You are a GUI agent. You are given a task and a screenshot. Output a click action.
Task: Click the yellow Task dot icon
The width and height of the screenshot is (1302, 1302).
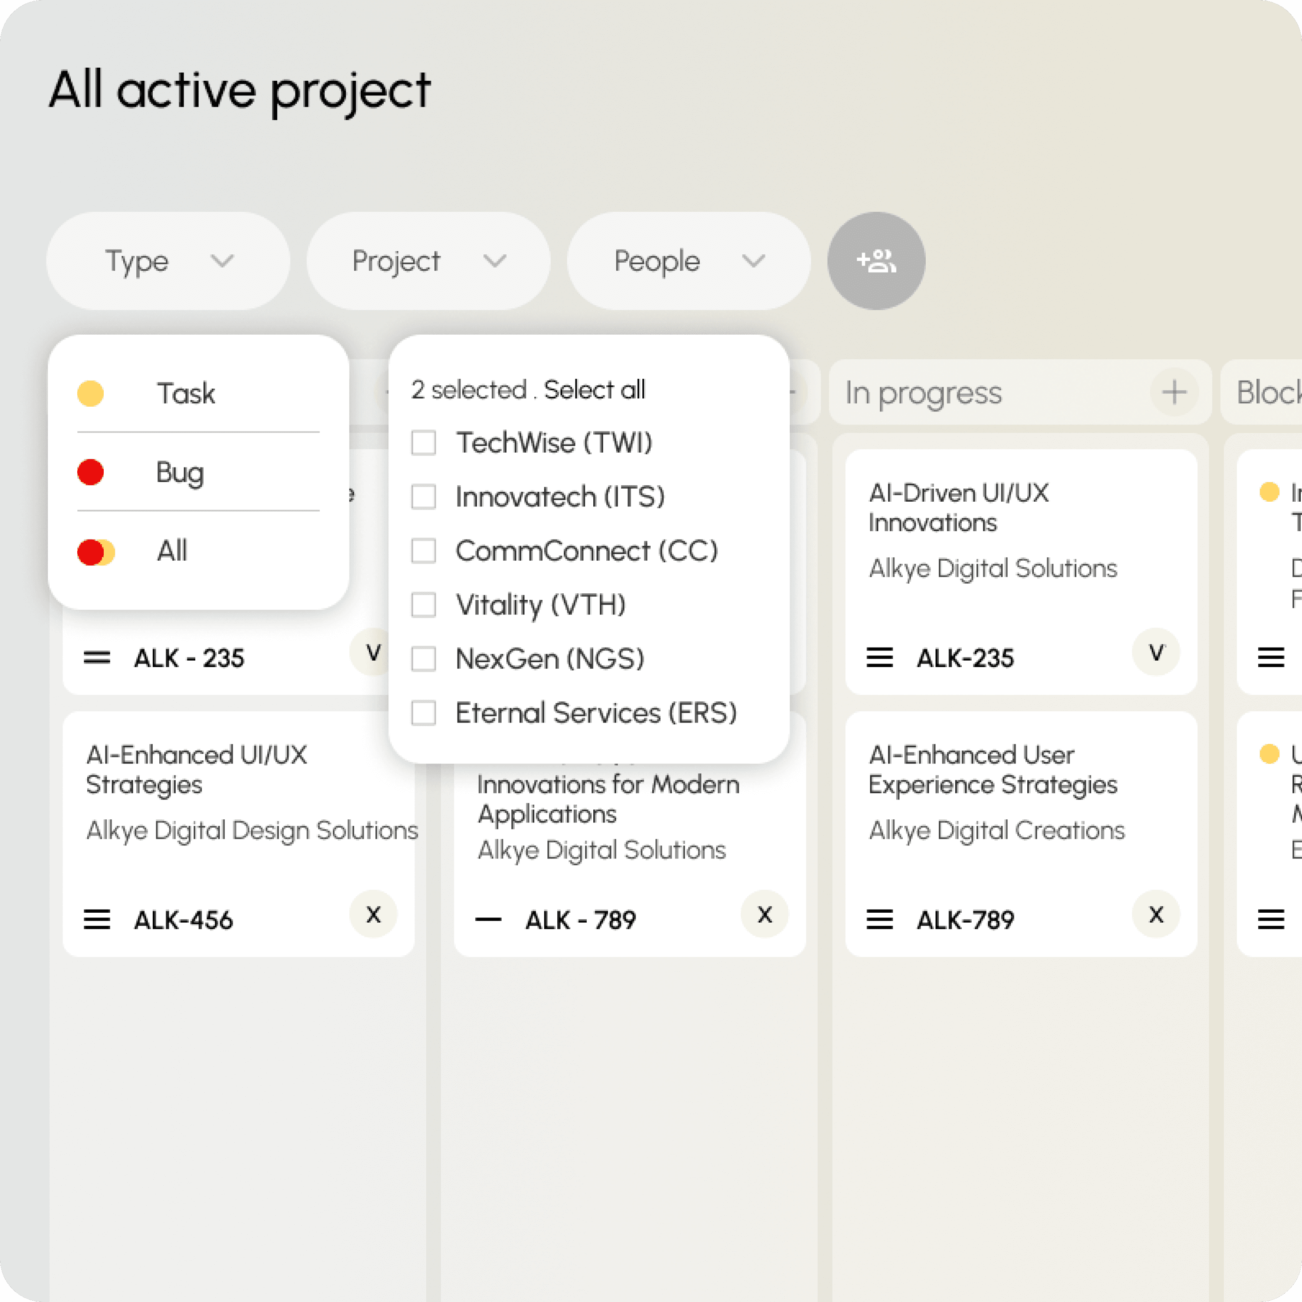pyautogui.click(x=90, y=394)
